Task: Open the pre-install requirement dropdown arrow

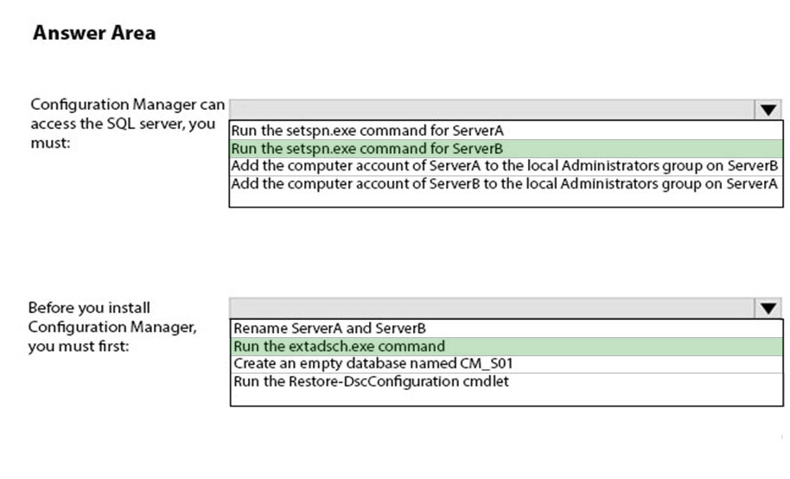Action: 768,308
